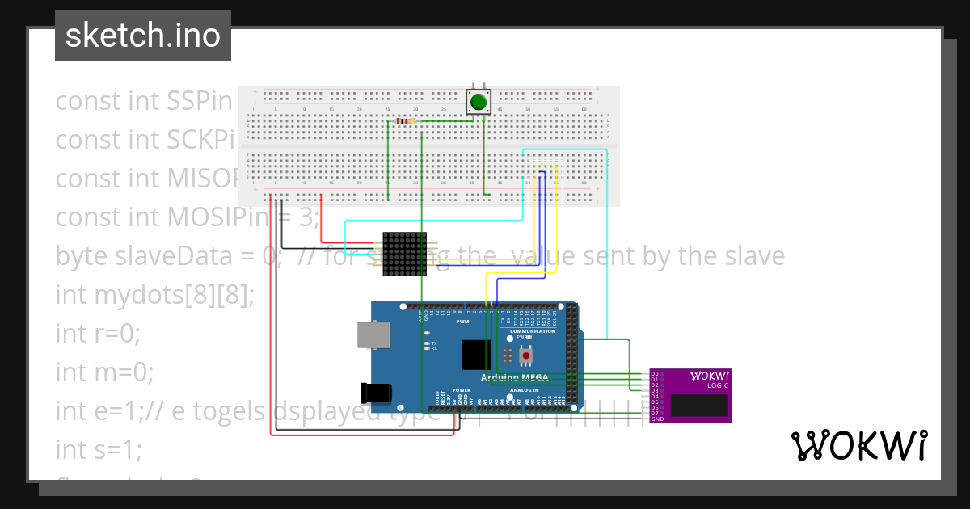Click the Arduino ICSP header pins

click(507, 355)
